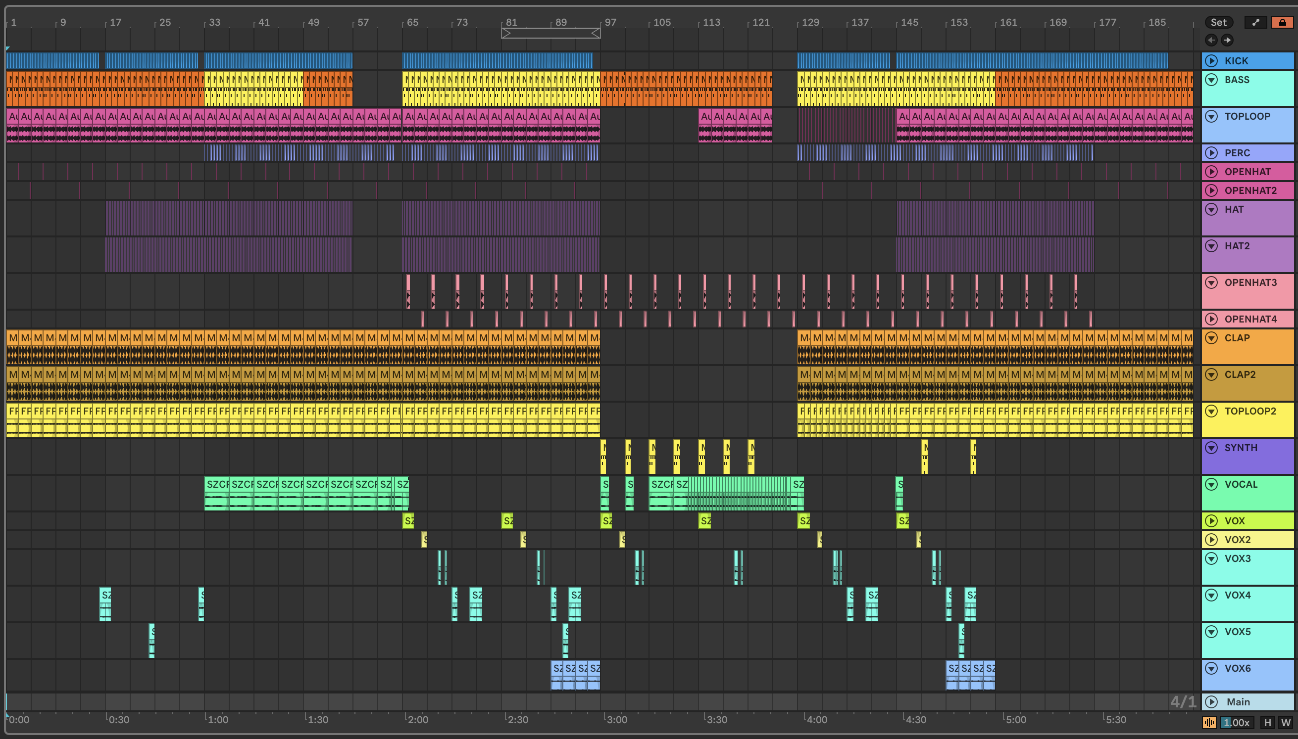This screenshot has height=739, width=1298.
Task: Fold the VOX5 track arrow
Action: tap(1211, 631)
